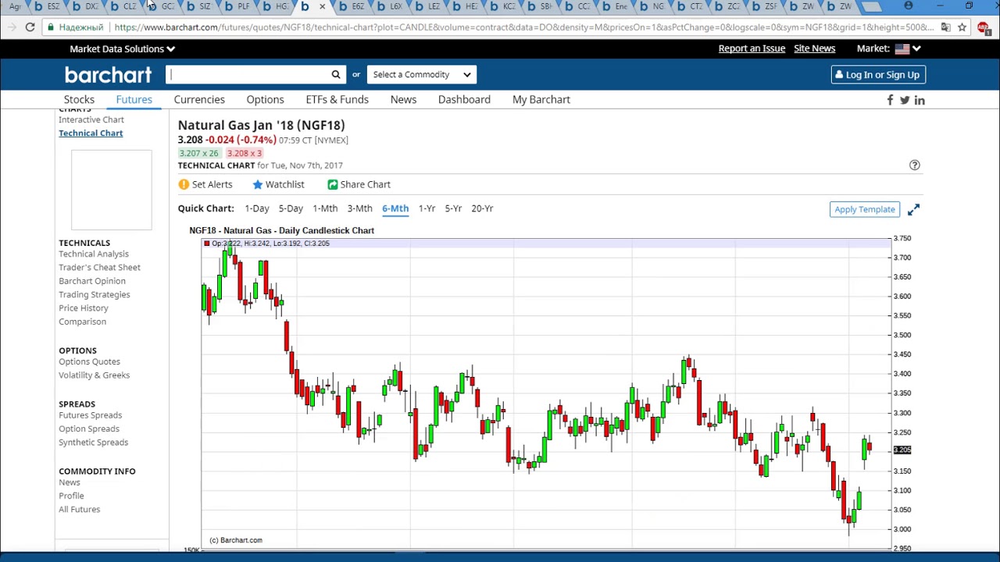Open the Market Data Solutions dropdown
1000x562 pixels.
point(122,48)
